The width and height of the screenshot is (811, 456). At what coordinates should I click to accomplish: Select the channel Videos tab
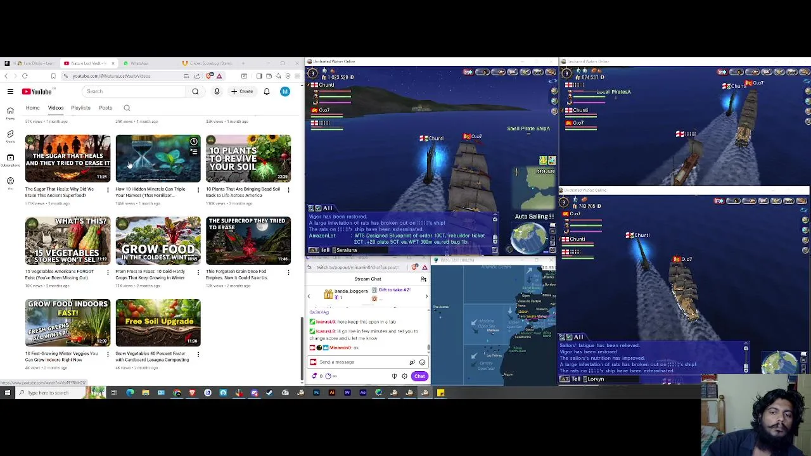point(56,108)
